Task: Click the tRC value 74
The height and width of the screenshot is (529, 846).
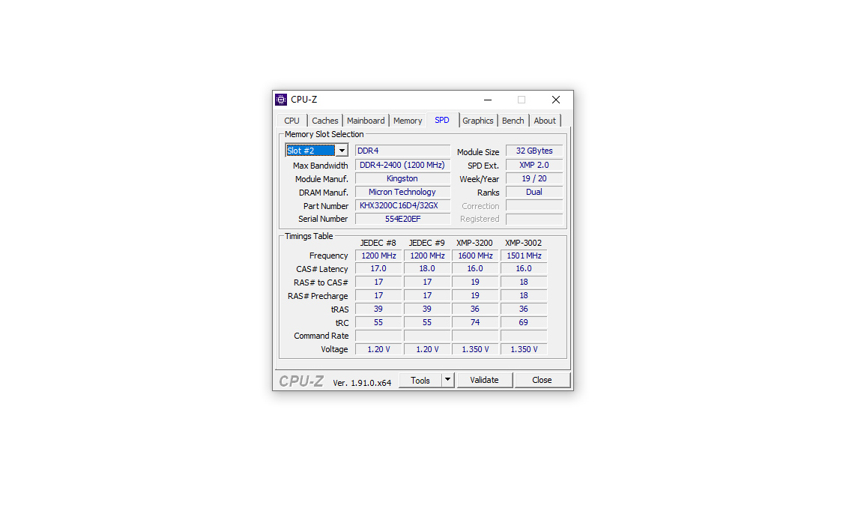Action: (x=475, y=322)
